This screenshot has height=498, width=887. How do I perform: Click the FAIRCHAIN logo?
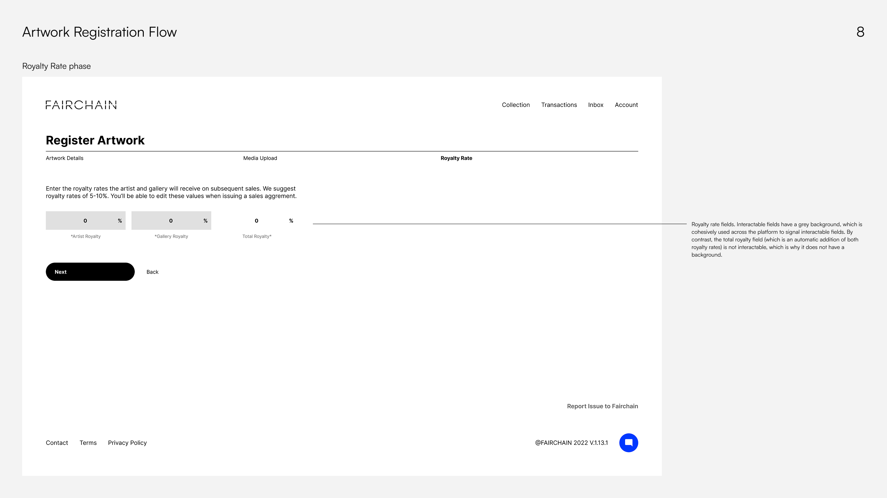pos(81,105)
